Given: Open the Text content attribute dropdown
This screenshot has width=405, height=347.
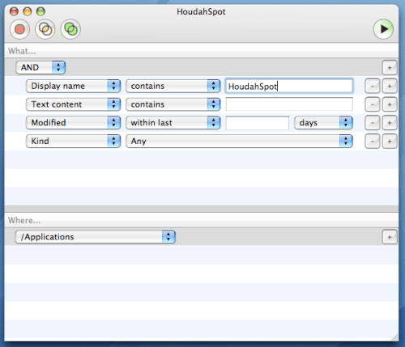Looking at the screenshot, I should (x=73, y=104).
